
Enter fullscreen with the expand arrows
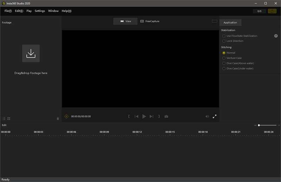tap(215, 116)
